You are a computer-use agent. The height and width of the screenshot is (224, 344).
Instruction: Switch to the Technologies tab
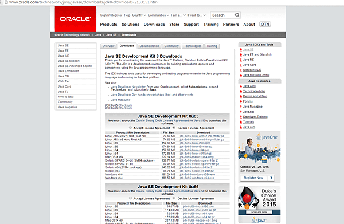(x=193, y=46)
